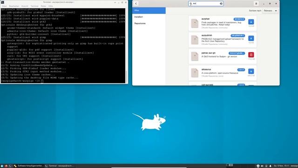Open the Terminal 'Ansicht' menu
The image size is (298, 168).
tap(25, 6)
